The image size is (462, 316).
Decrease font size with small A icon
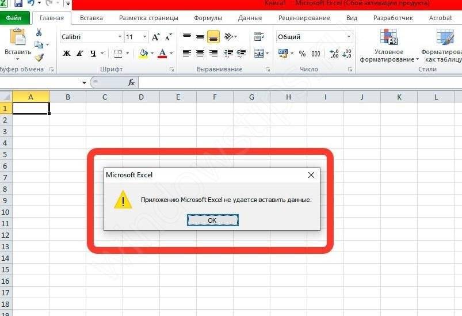click(x=168, y=37)
